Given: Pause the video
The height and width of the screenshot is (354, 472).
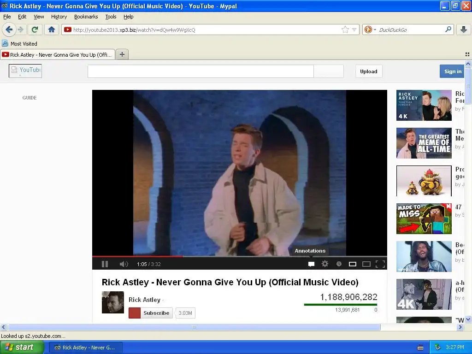Looking at the screenshot, I should pos(105,264).
